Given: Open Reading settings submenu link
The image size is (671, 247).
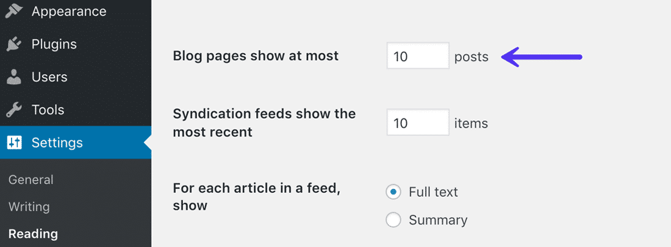Looking at the screenshot, I should 33,234.
